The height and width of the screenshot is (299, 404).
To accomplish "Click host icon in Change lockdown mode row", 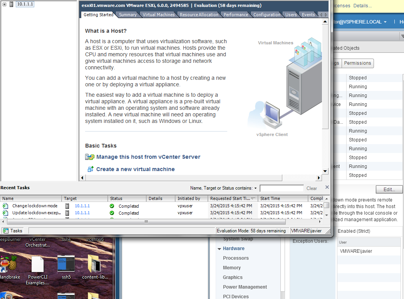I will (67, 206).
